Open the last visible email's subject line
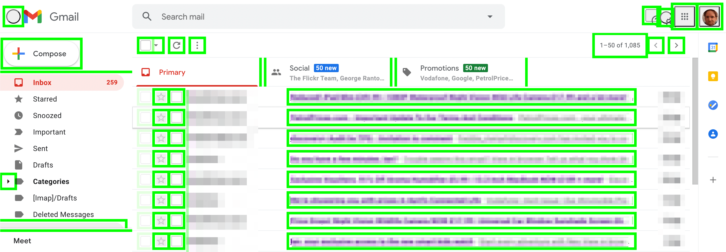 point(462,241)
